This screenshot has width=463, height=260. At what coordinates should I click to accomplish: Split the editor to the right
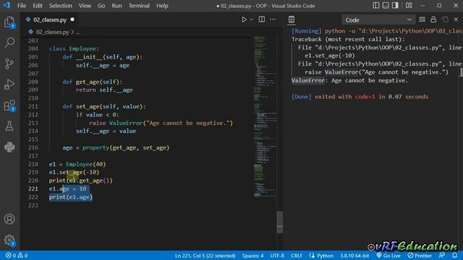(x=262, y=19)
